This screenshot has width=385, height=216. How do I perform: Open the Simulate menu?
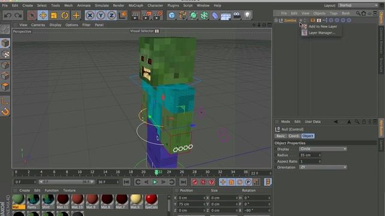click(x=102, y=5)
